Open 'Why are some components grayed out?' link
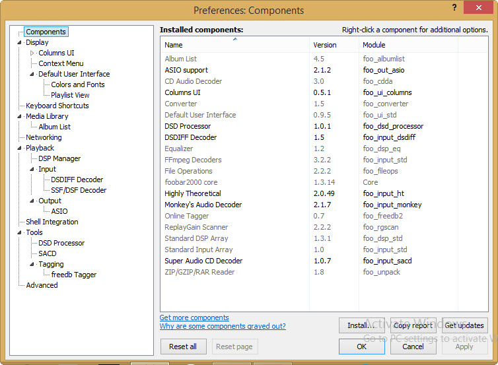 (x=223, y=326)
